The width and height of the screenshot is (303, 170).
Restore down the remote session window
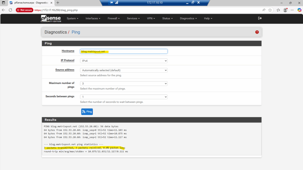193,2
